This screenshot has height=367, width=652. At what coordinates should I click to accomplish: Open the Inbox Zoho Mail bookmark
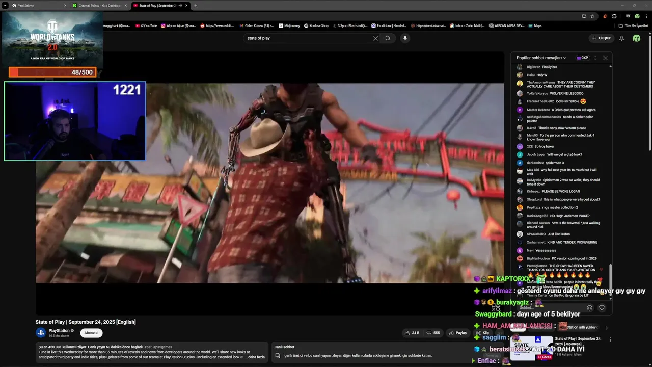pos(467,25)
